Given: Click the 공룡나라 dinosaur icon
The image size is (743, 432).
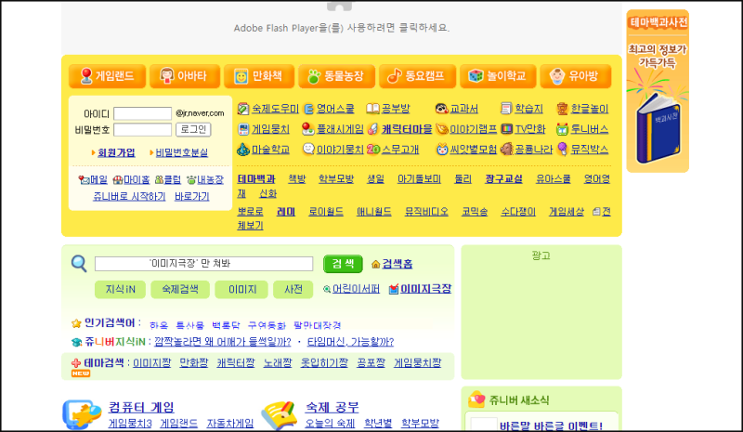Looking at the screenshot, I should point(506,149).
